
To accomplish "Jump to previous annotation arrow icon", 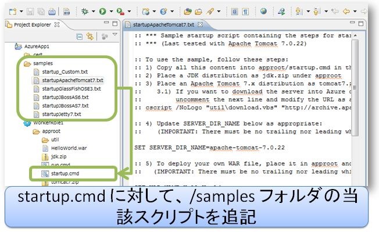I will tap(317, 12).
